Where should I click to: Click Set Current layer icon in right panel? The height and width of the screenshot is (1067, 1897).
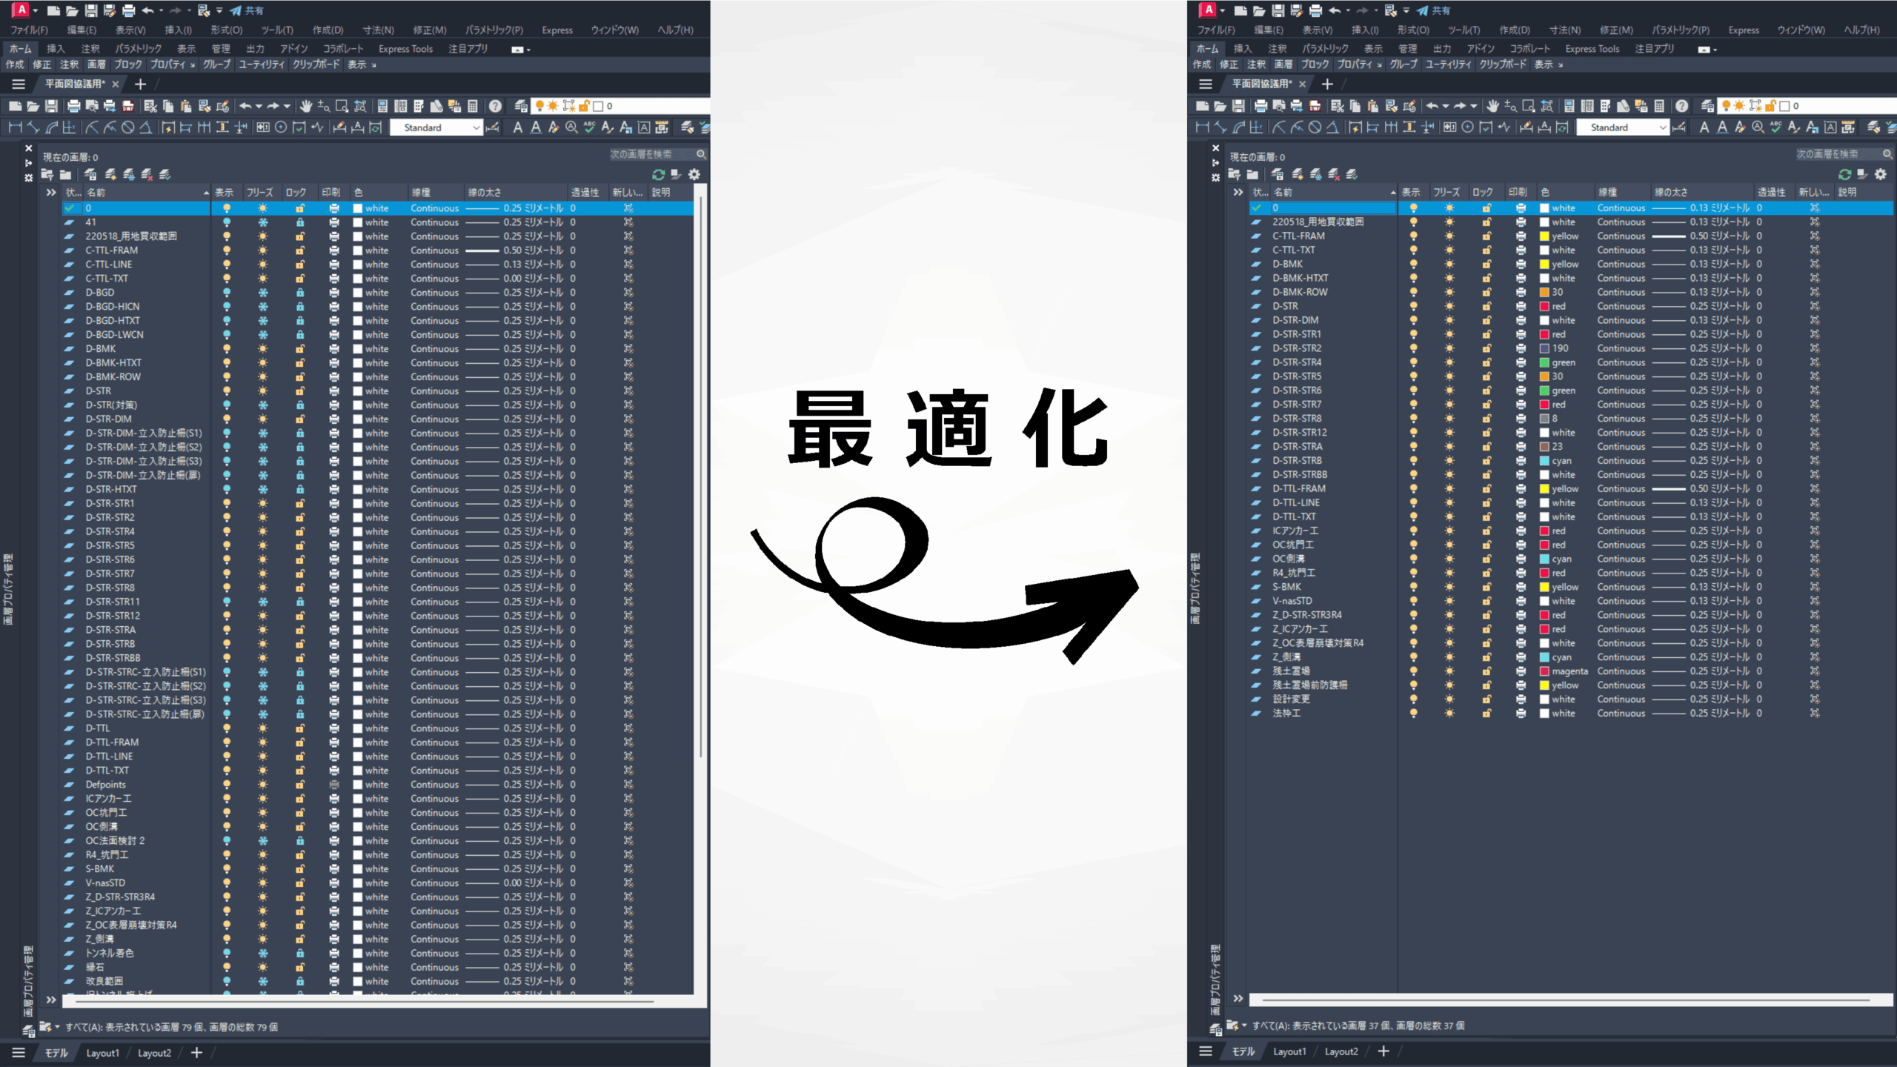point(1352,175)
